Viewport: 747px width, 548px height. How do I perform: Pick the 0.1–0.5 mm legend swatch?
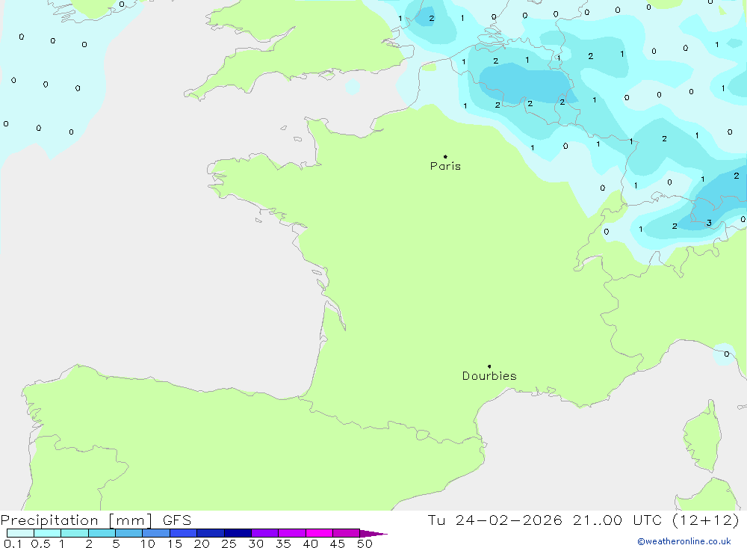coord(20,533)
